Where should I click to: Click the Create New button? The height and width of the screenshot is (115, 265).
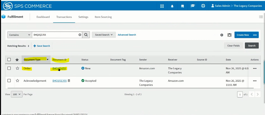(x=243, y=35)
